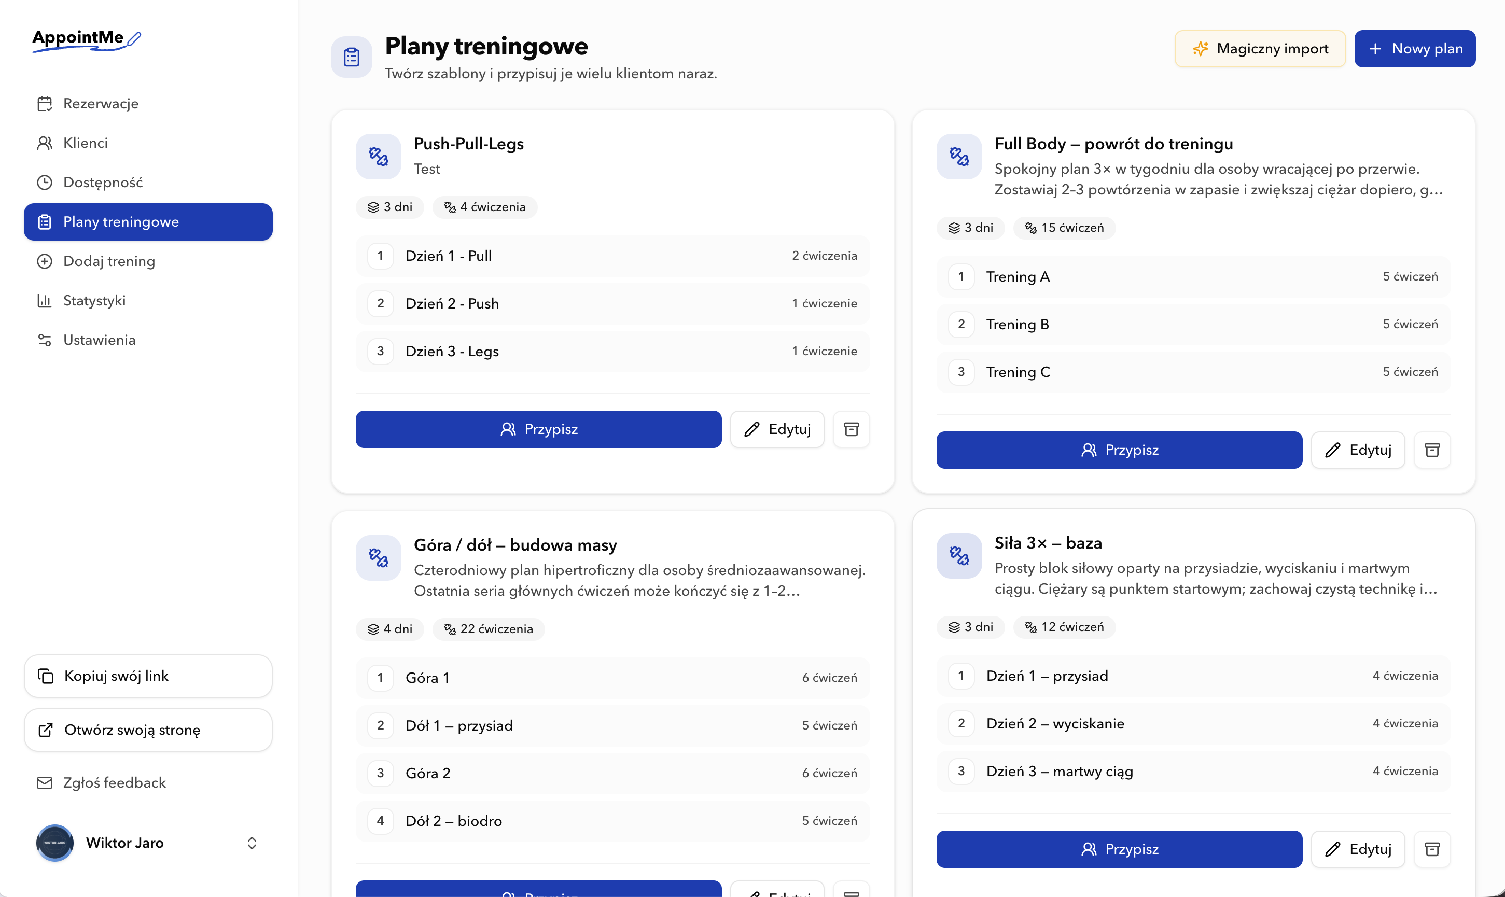Open the Dzień 1 - Pull row
This screenshot has width=1505, height=897.
[x=612, y=256]
